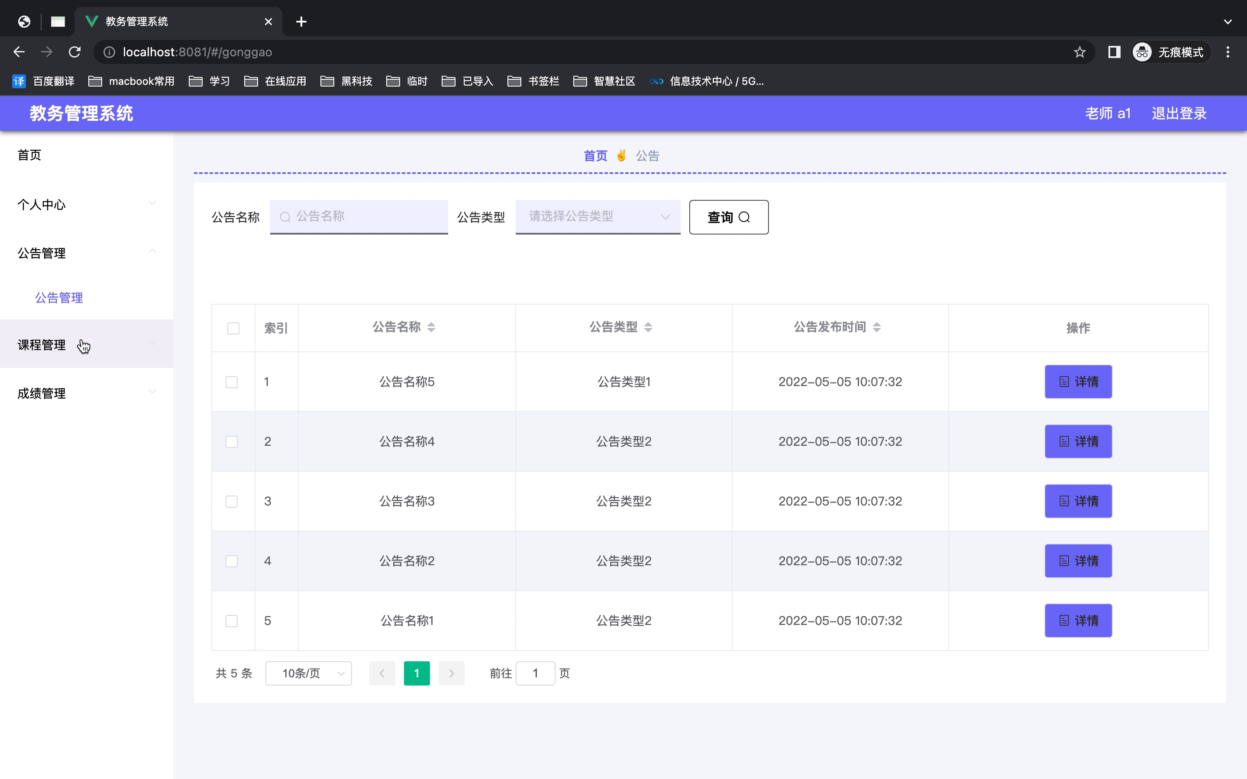The height and width of the screenshot is (779, 1247).
Task: Open 详情 for 公告名称5
Action: (x=1078, y=382)
